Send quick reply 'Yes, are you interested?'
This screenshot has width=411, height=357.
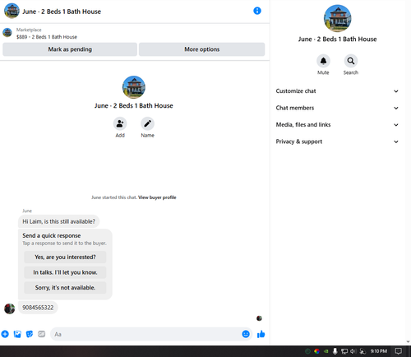65,257
